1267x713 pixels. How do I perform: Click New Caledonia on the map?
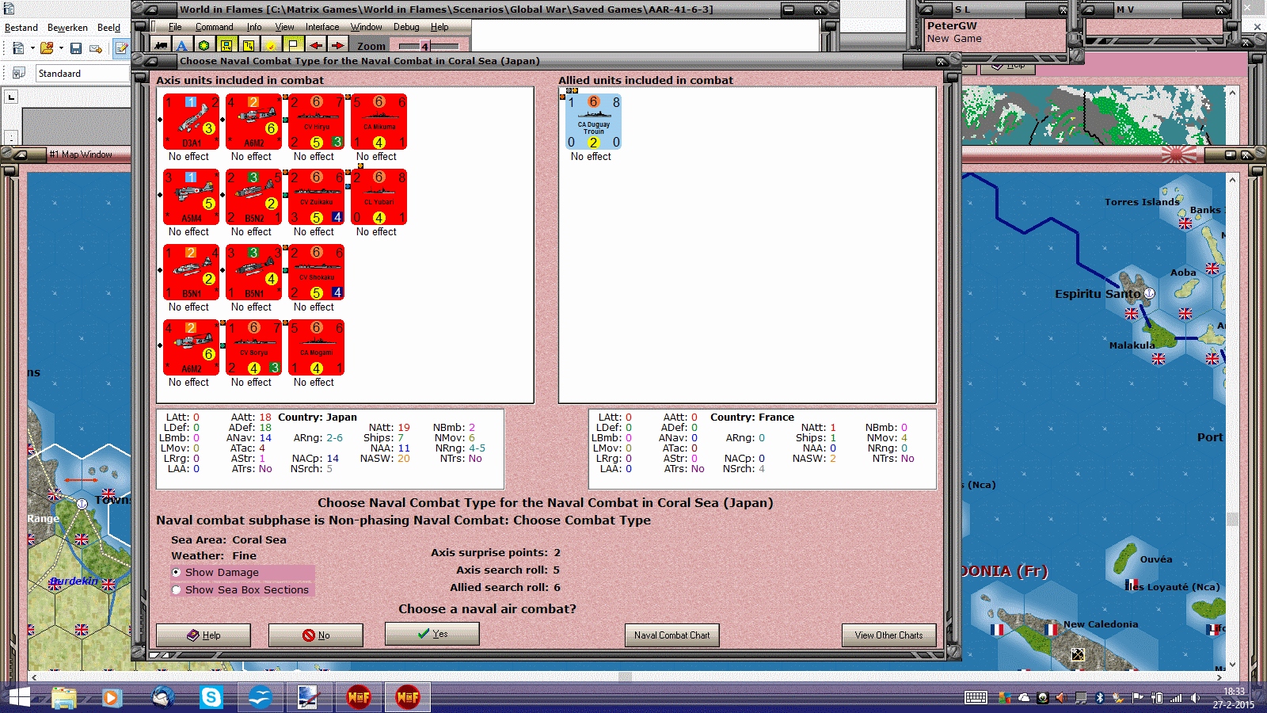pos(1100,624)
